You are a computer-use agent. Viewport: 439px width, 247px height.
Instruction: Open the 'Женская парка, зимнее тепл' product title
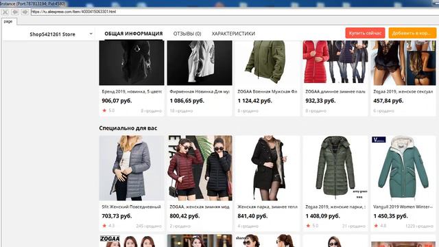268,207
